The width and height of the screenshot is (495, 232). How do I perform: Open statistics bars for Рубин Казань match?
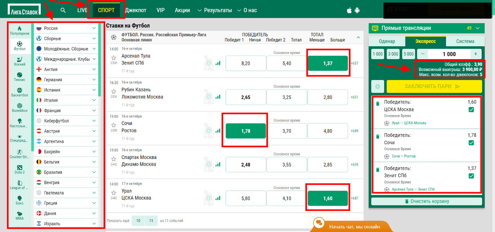tap(218, 97)
